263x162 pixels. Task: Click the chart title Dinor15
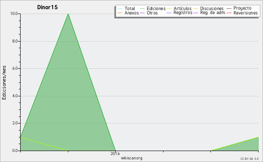(47, 7)
